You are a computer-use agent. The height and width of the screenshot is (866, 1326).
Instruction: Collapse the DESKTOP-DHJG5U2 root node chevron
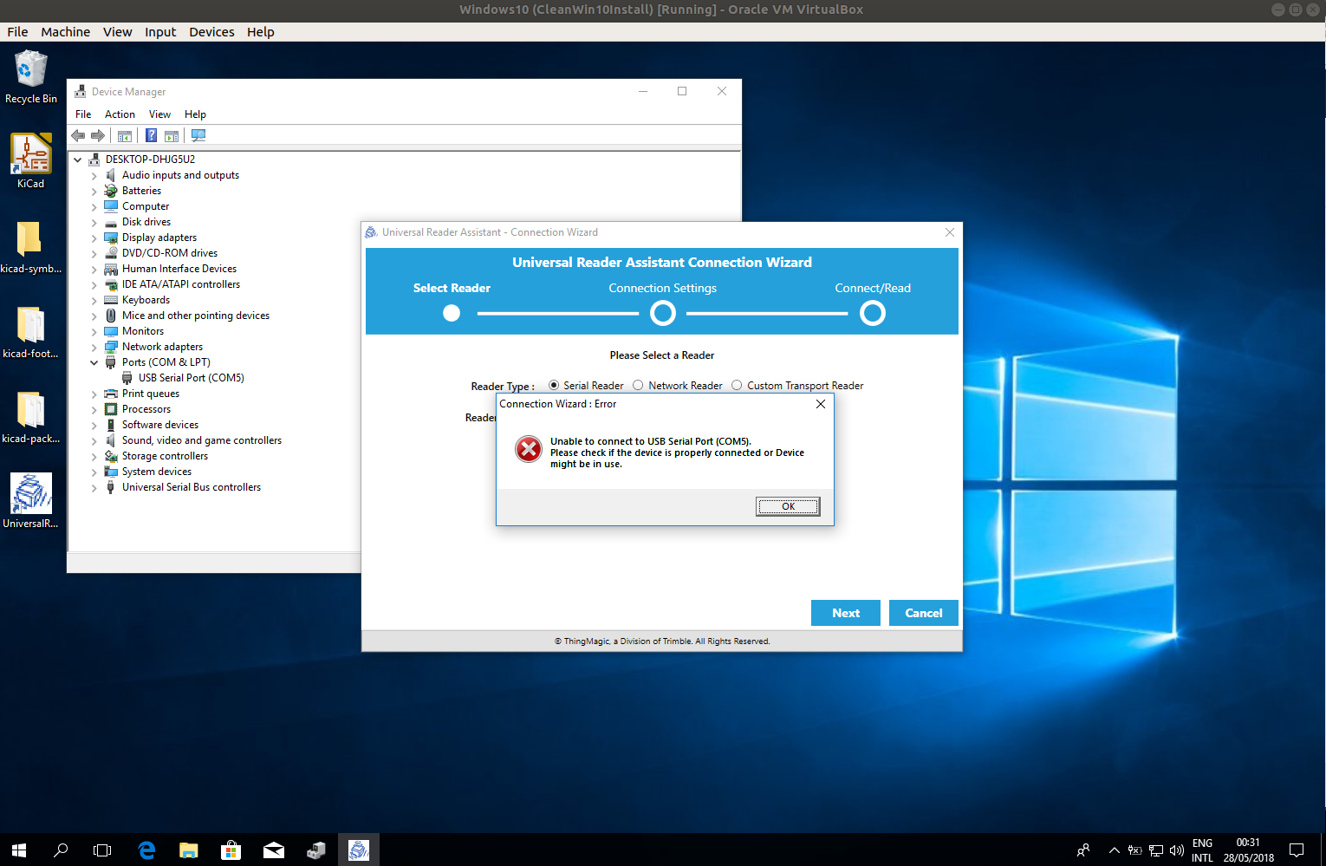pos(77,160)
